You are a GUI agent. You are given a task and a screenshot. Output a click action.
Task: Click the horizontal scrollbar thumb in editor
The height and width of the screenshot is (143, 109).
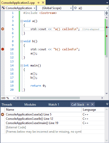[x=50, y=98]
